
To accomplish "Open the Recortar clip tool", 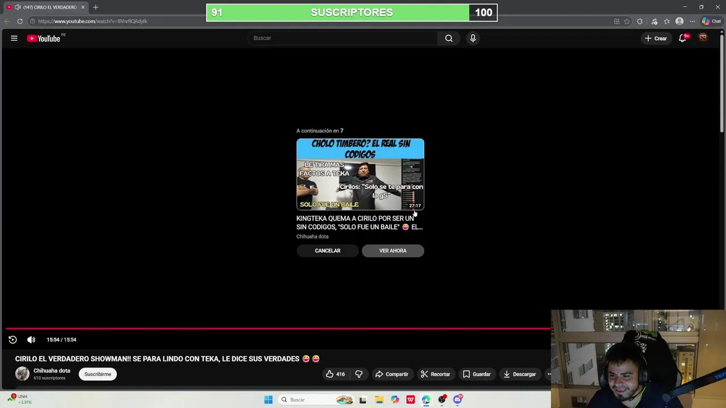I will [435, 374].
